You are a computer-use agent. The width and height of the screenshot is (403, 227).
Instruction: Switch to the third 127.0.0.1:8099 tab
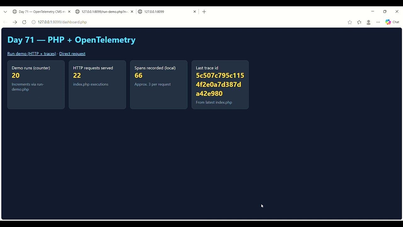pyautogui.click(x=167, y=12)
